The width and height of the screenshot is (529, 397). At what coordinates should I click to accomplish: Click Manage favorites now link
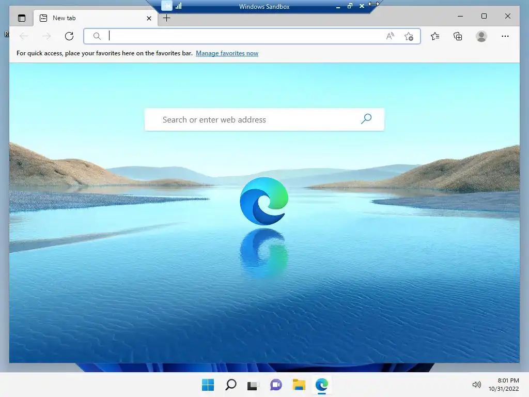[x=227, y=53]
